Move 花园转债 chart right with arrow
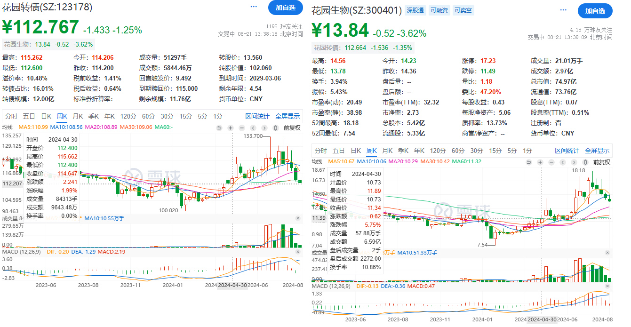This screenshot has width=631, height=327. tap(264, 128)
